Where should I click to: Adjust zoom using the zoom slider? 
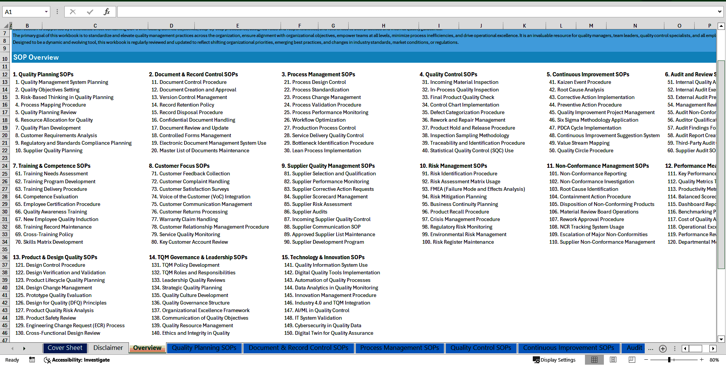[669, 360]
